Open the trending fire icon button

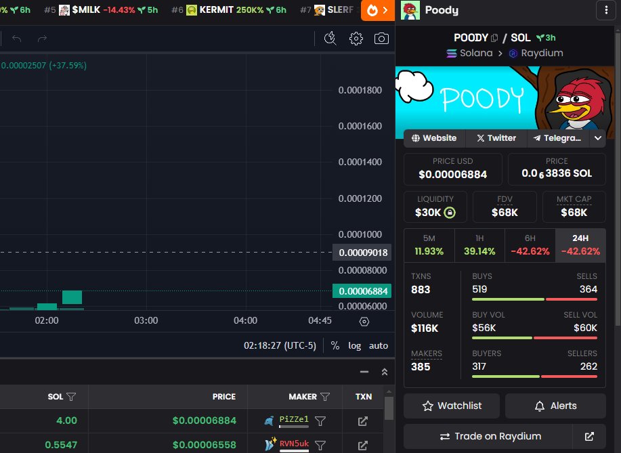[378, 10]
